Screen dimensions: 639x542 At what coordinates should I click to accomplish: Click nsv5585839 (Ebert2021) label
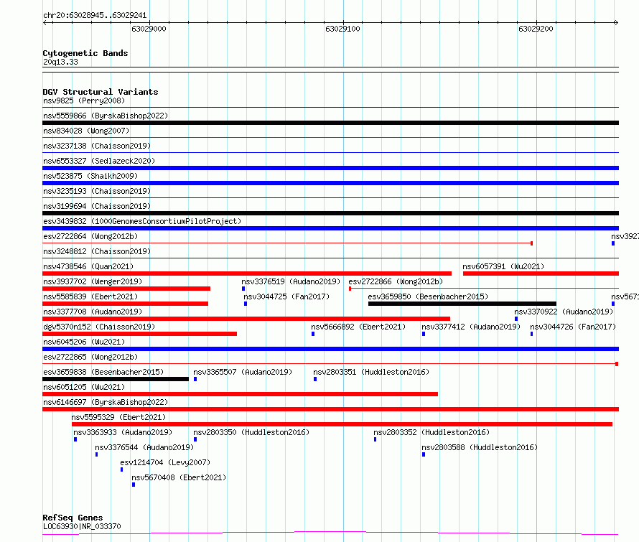click(90, 296)
